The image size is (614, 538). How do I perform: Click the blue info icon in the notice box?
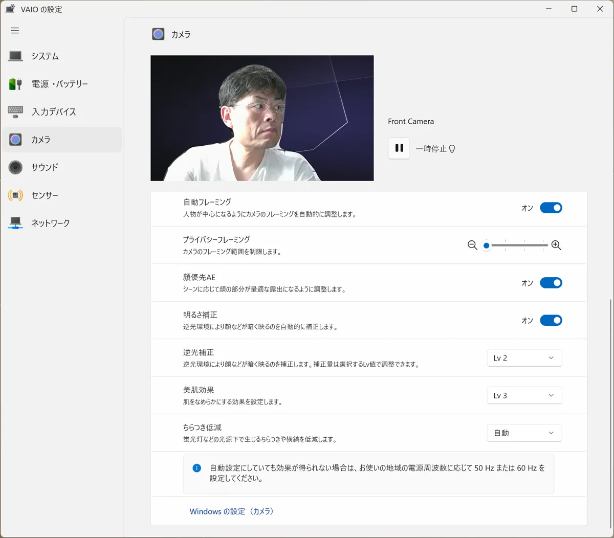196,468
